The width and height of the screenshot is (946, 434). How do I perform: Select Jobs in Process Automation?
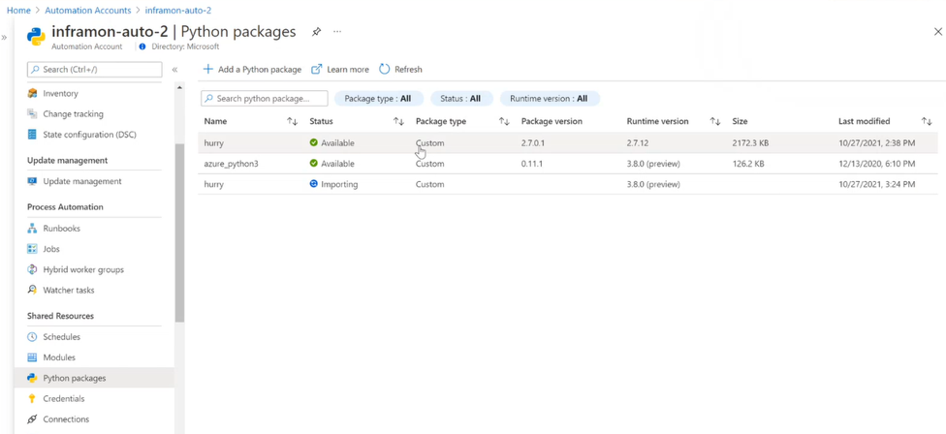[51, 249]
